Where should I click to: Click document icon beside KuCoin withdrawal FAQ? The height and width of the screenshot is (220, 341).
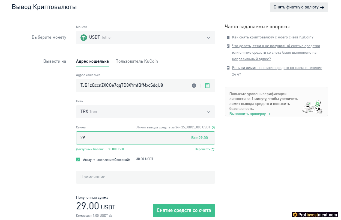pos(228,37)
